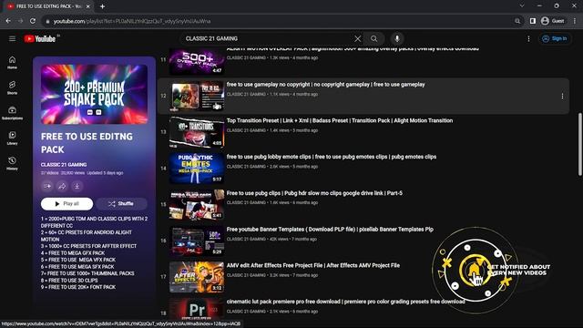Open the Guest profile menu

(x=553, y=21)
